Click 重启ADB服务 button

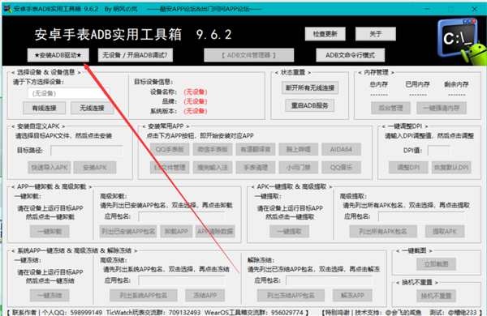coord(310,105)
